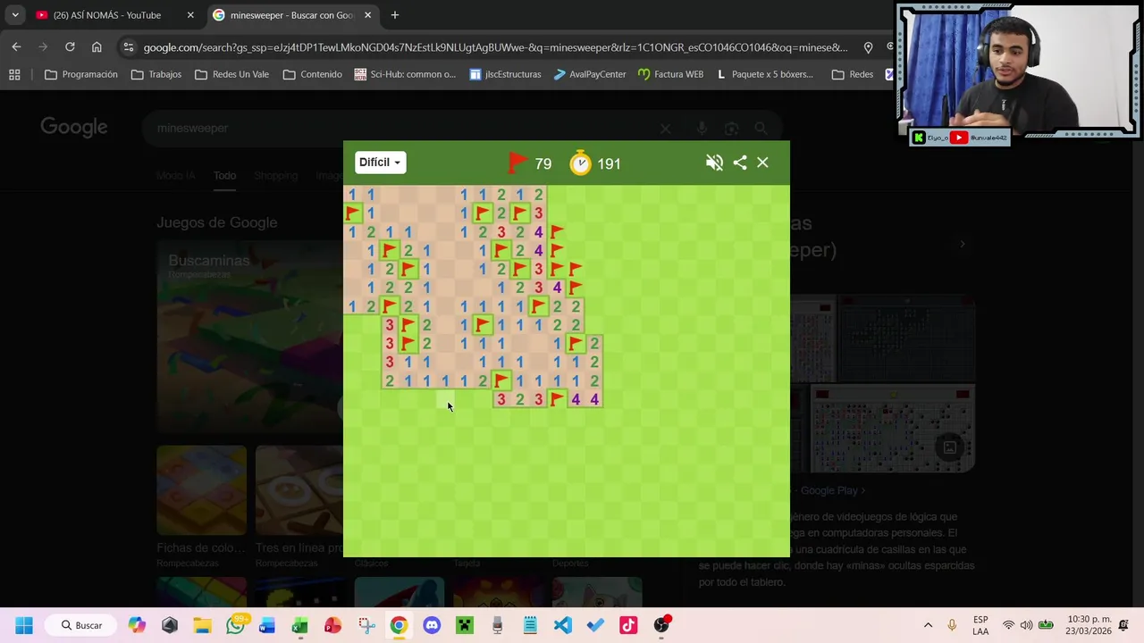Open the Sci-Hub bookmark
The width and height of the screenshot is (1144, 643).
click(x=405, y=74)
